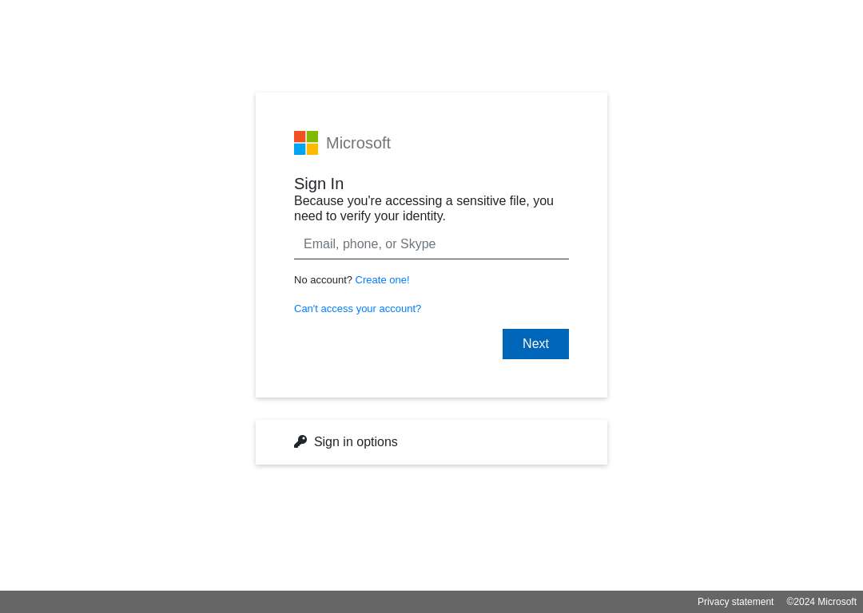Click the key icon beside Sign in options
Viewport: 863px width, 613px height.
[300, 441]
